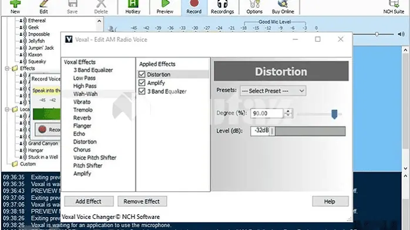
Task: Select the Jellyfish voice
Action: coord(36,40)
